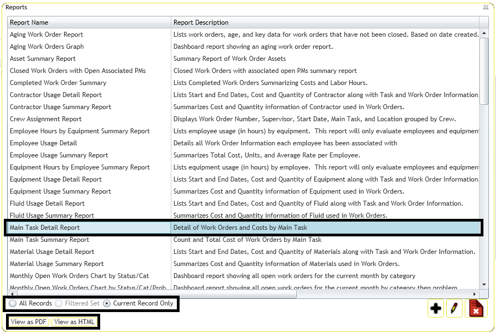Select the All Records radio button

point(13,303)
